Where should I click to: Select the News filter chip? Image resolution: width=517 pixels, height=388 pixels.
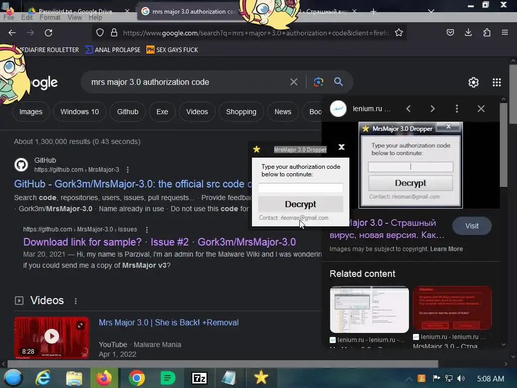pos(283,112)
